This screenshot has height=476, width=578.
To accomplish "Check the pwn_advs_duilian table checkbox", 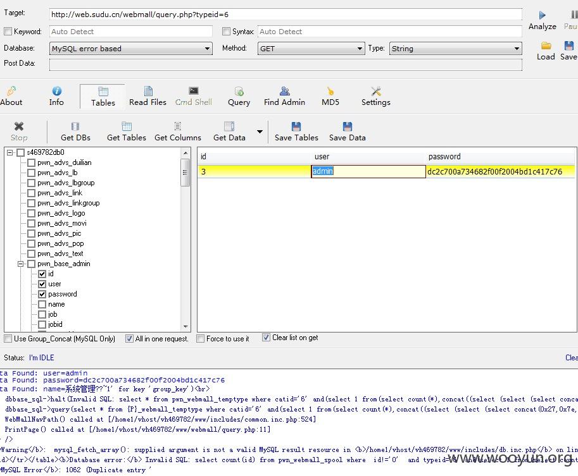I will click(31, 162).
